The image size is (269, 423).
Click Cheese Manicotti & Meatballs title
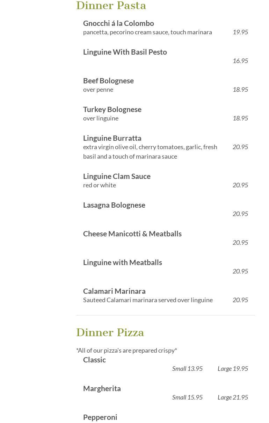[x=132, y=234]
